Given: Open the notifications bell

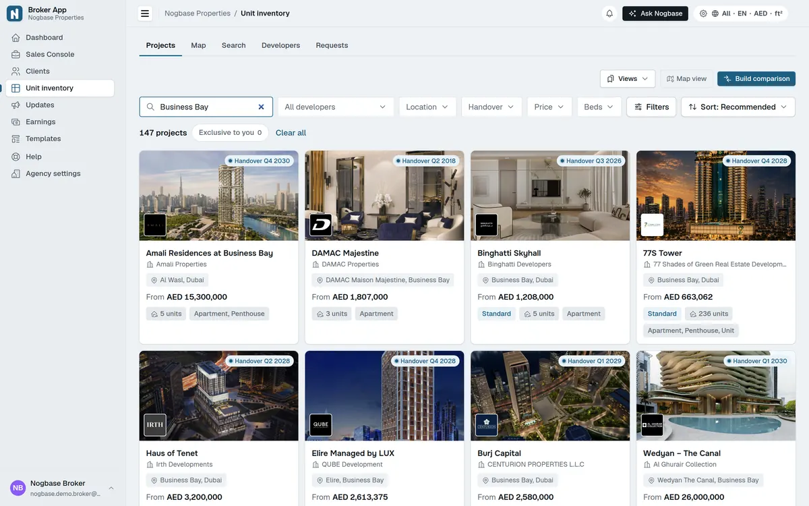Looking at the screenshot, I should pos(609,13).
